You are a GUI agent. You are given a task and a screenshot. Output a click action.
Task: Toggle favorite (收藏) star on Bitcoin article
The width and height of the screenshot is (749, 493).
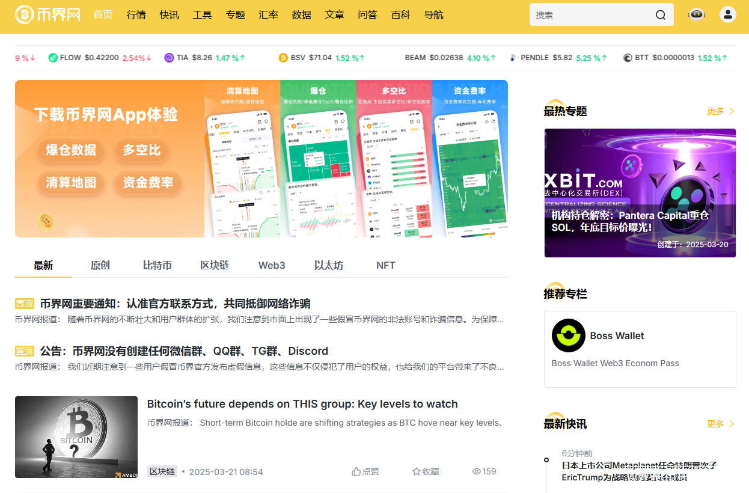pos(426,471)
